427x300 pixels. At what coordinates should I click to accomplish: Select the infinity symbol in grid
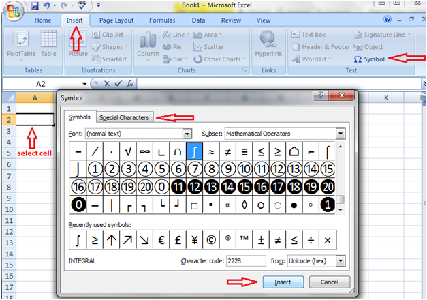[x=144, y=151]
